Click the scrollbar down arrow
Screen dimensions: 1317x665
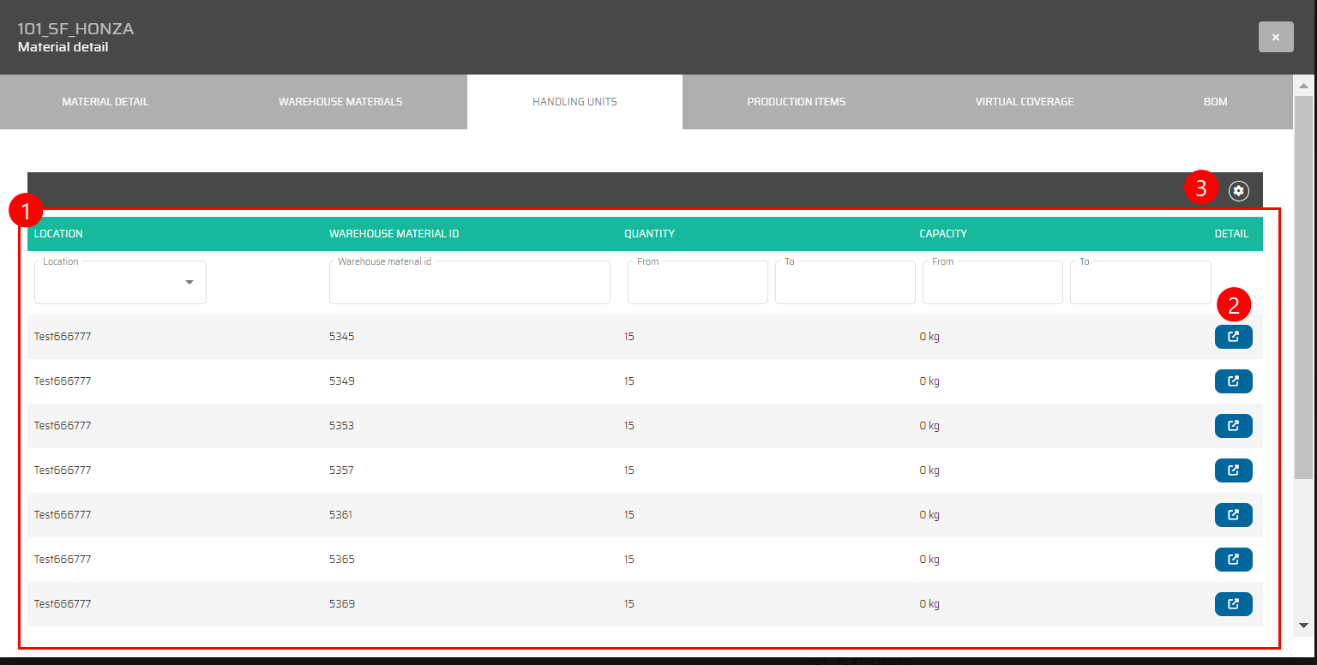click(x=1303, y=626)
